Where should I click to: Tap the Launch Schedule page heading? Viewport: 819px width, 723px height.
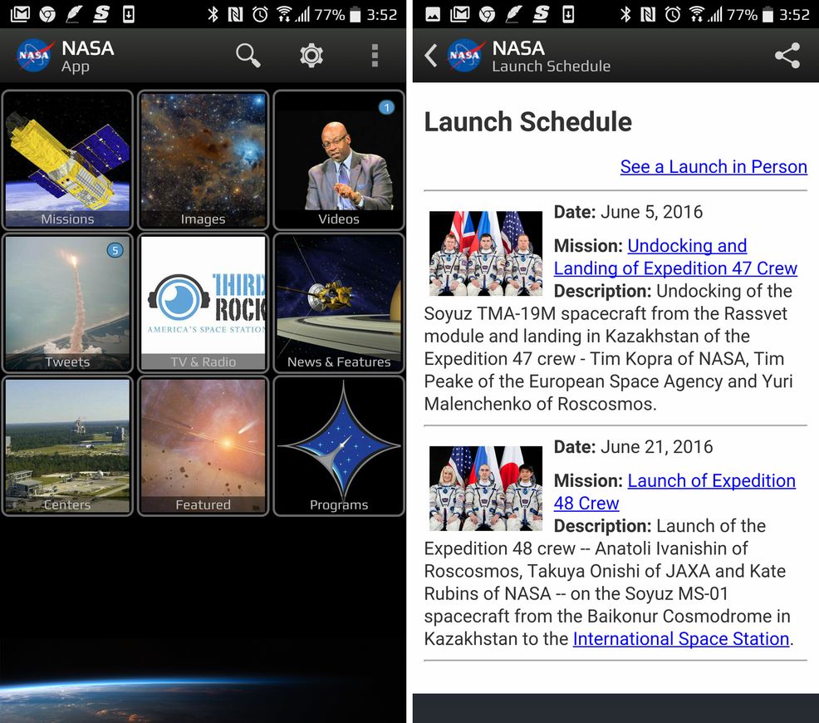527,121
